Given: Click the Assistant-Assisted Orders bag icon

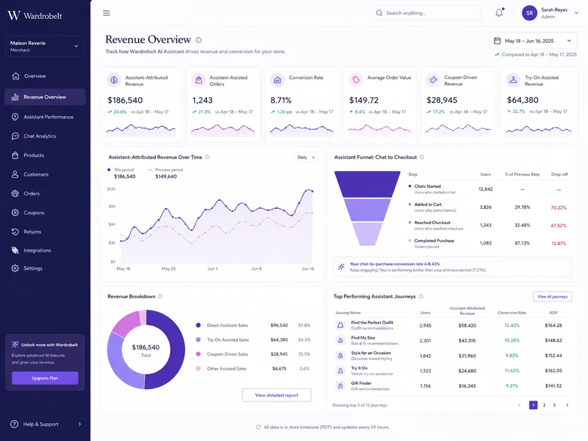Looking at the screenshot, I should 198,80.
